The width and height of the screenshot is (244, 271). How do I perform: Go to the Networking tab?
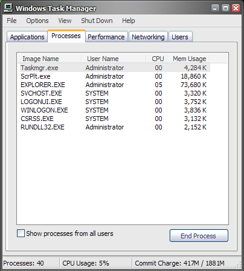148,37
